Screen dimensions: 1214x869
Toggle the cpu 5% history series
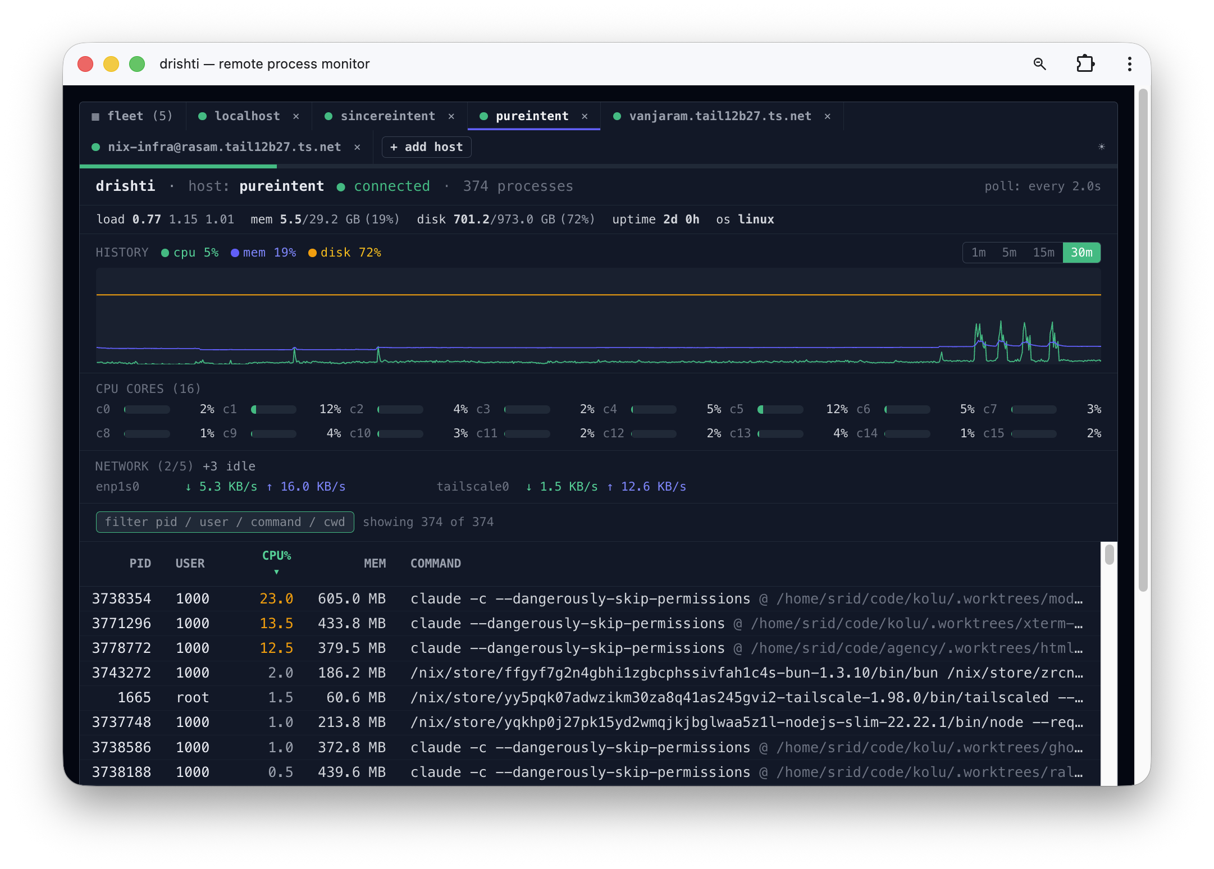click(190, 253)
